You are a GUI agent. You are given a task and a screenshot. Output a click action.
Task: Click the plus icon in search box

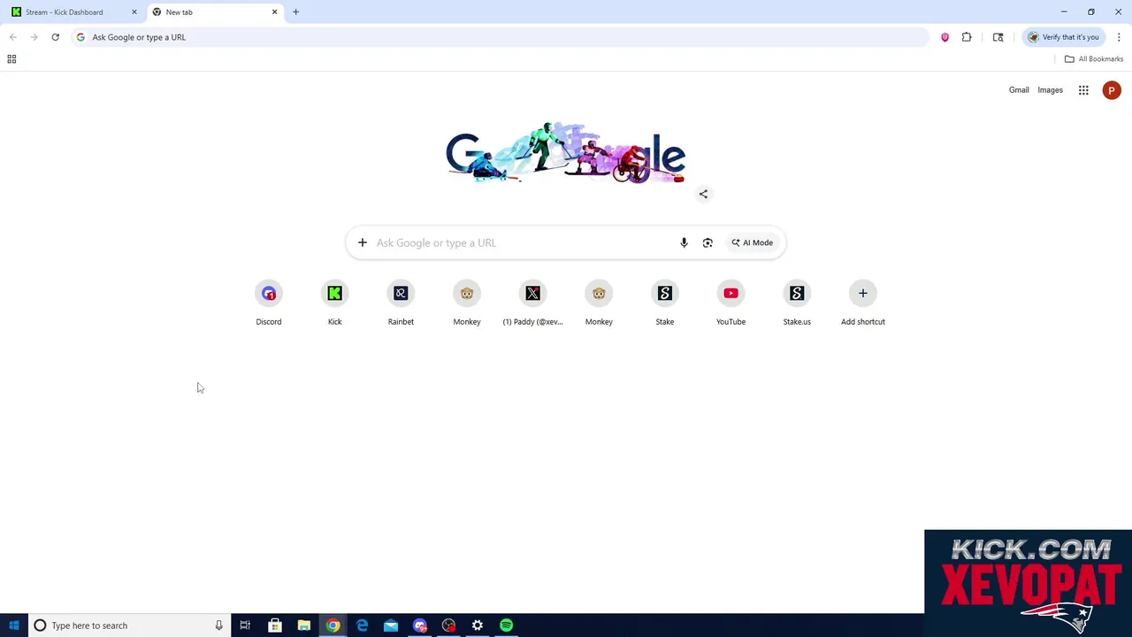[x=362, y=242]
